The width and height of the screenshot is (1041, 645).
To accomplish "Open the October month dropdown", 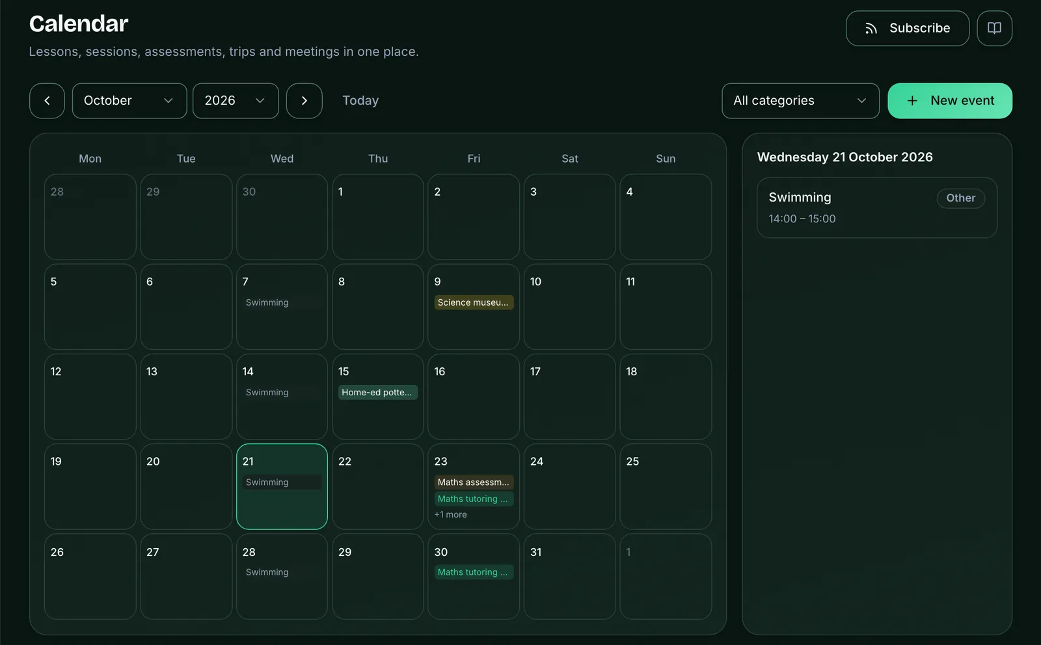I will (129, 101).
